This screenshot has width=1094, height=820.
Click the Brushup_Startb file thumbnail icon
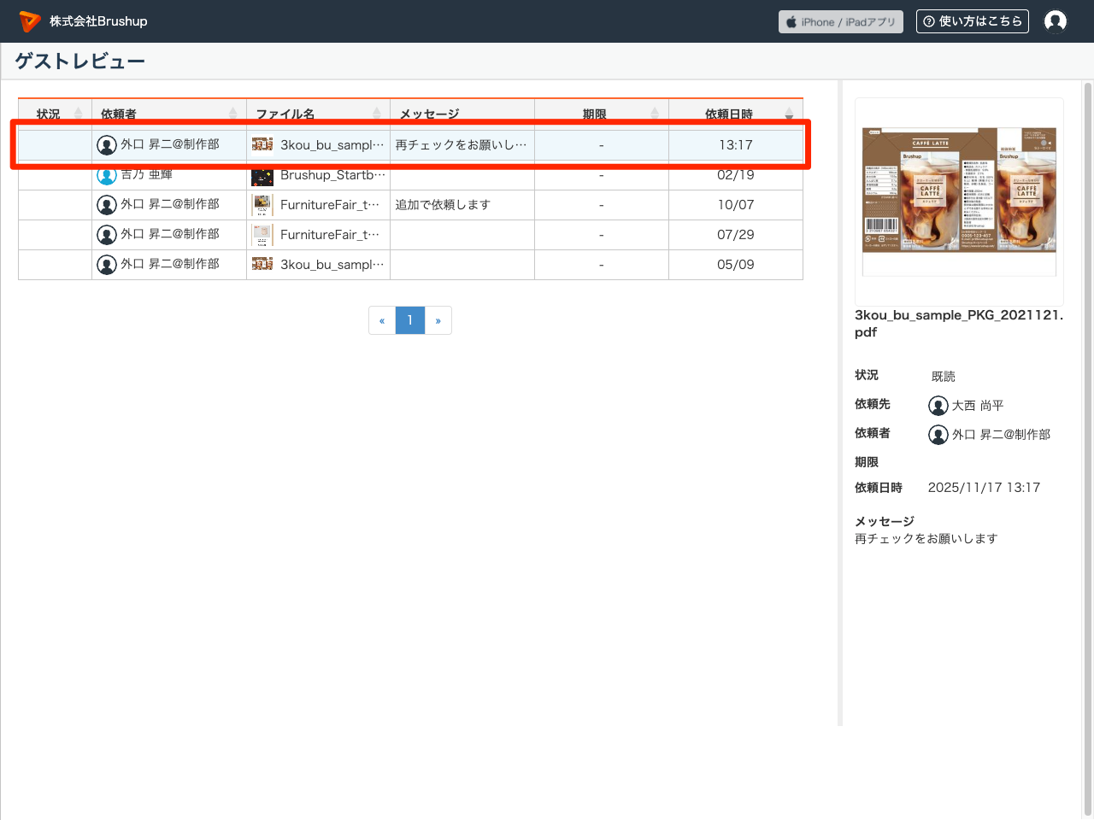tap(262, 176)
